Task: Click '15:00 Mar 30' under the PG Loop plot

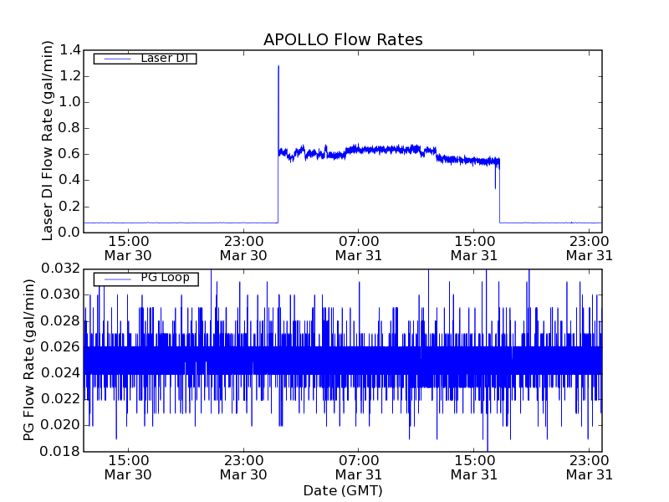Action: pyautogui.click(x=128, y=468)
